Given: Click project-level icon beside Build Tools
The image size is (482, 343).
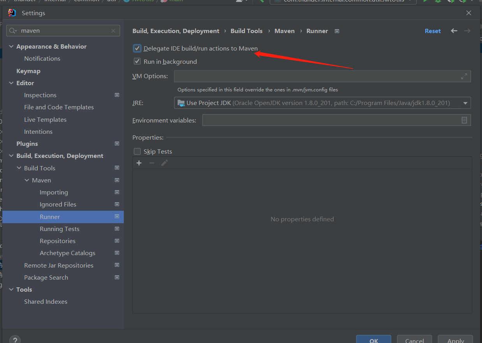Looking at the screenshot, I should coord(117,168).
